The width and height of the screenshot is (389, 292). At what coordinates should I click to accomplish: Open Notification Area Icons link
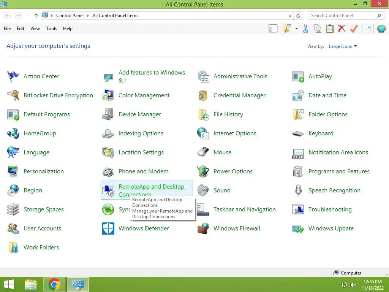[338, 152]
